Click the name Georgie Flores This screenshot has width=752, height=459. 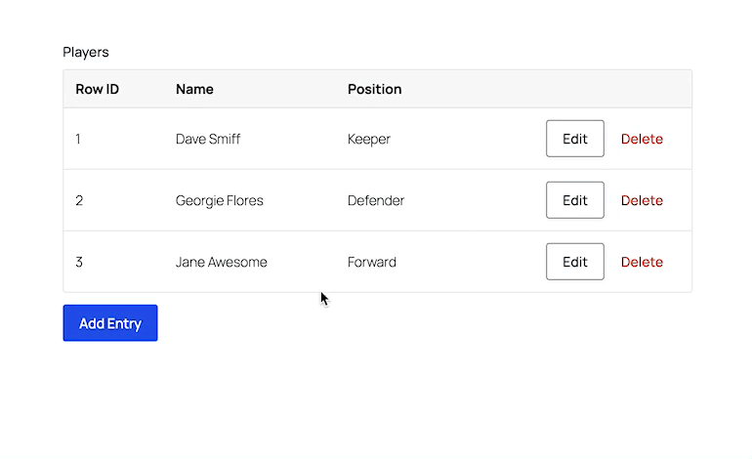pyautogui.click(x=219, y=200)
